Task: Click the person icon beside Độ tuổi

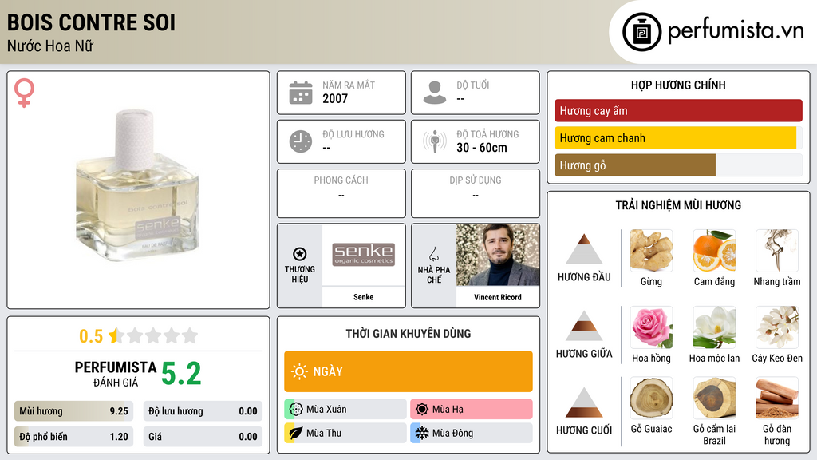Action: click(435, 93)
